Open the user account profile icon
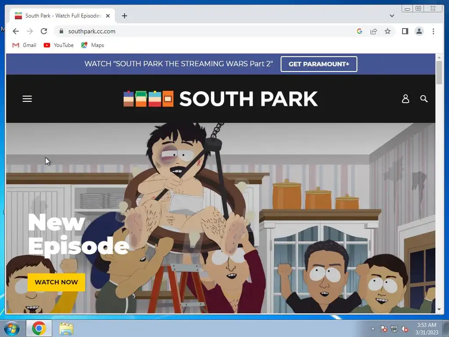This screenshot has height=337, width=449. (406, 99)
